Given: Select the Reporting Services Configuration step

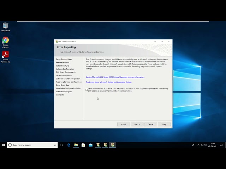Looking at the screenshot, I should [69, 82].
